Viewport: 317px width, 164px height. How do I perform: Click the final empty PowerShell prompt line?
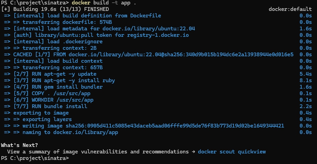pos(34,158)
